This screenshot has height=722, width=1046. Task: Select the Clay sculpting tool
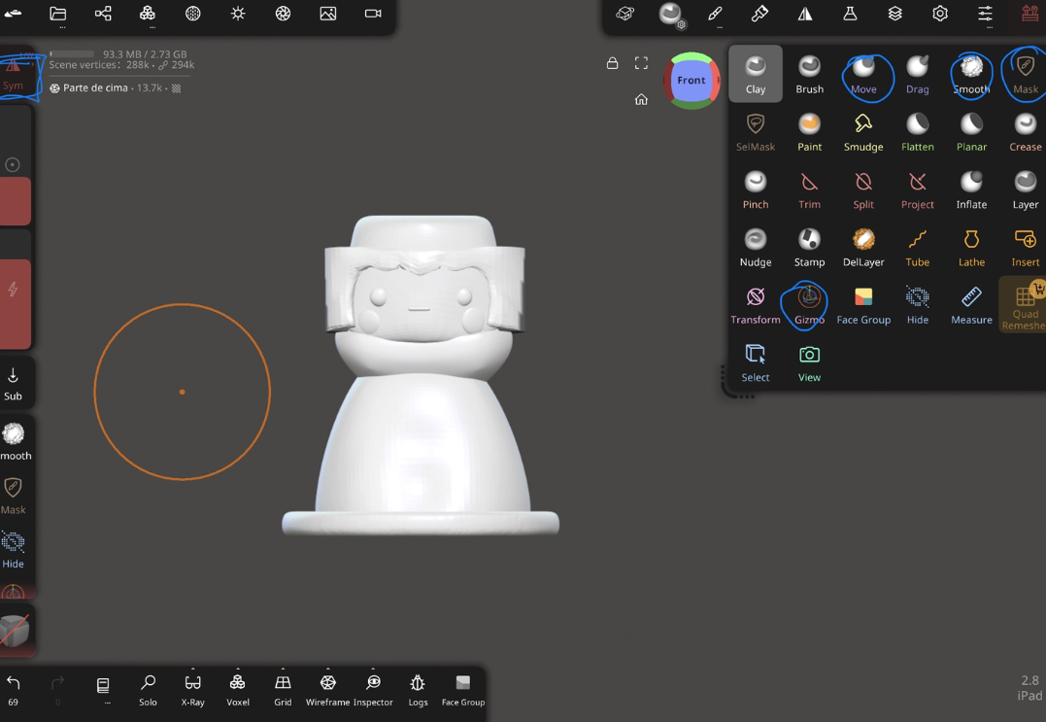tap(756, 74)
